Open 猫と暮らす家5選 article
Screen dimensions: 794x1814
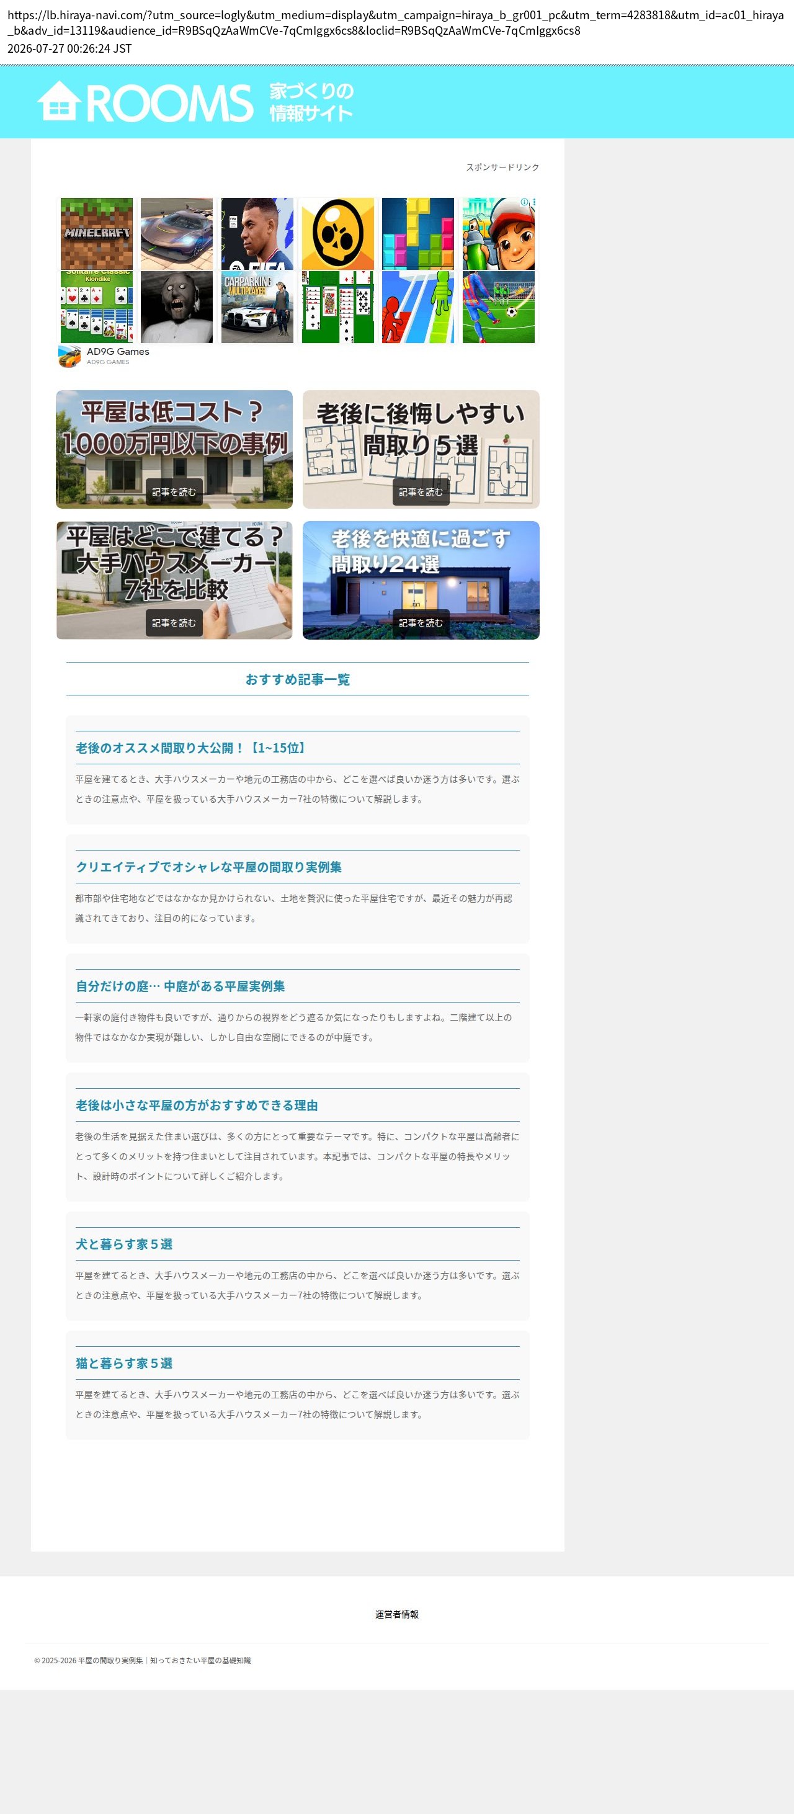(x=124, y=1362)
